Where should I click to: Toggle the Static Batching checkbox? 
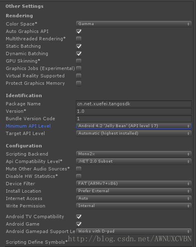click(79, 46)
